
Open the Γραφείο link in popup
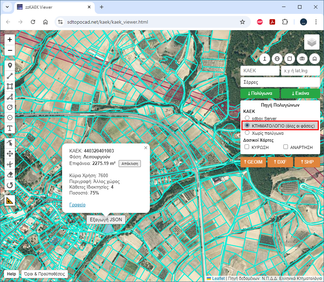(77, 205)
